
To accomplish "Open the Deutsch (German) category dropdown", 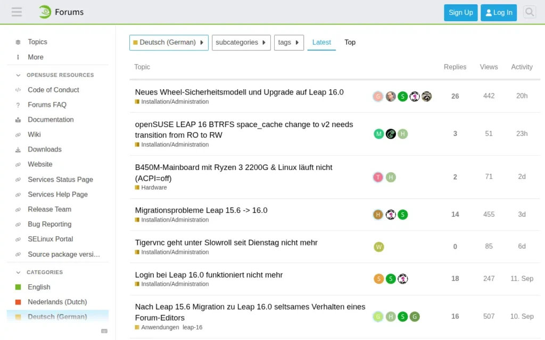I will [169, 42].
